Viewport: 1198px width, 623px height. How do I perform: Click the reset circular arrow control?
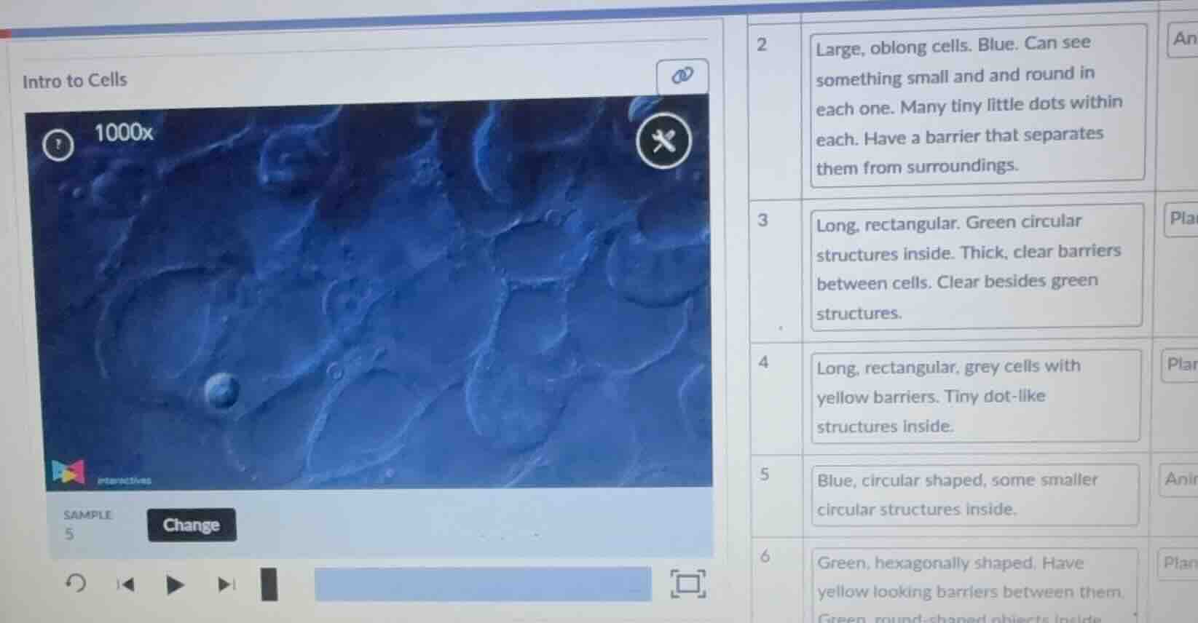[x=76, y=583]
